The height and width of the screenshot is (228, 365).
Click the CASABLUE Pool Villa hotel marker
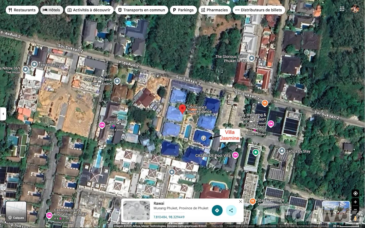pos(235,155)
